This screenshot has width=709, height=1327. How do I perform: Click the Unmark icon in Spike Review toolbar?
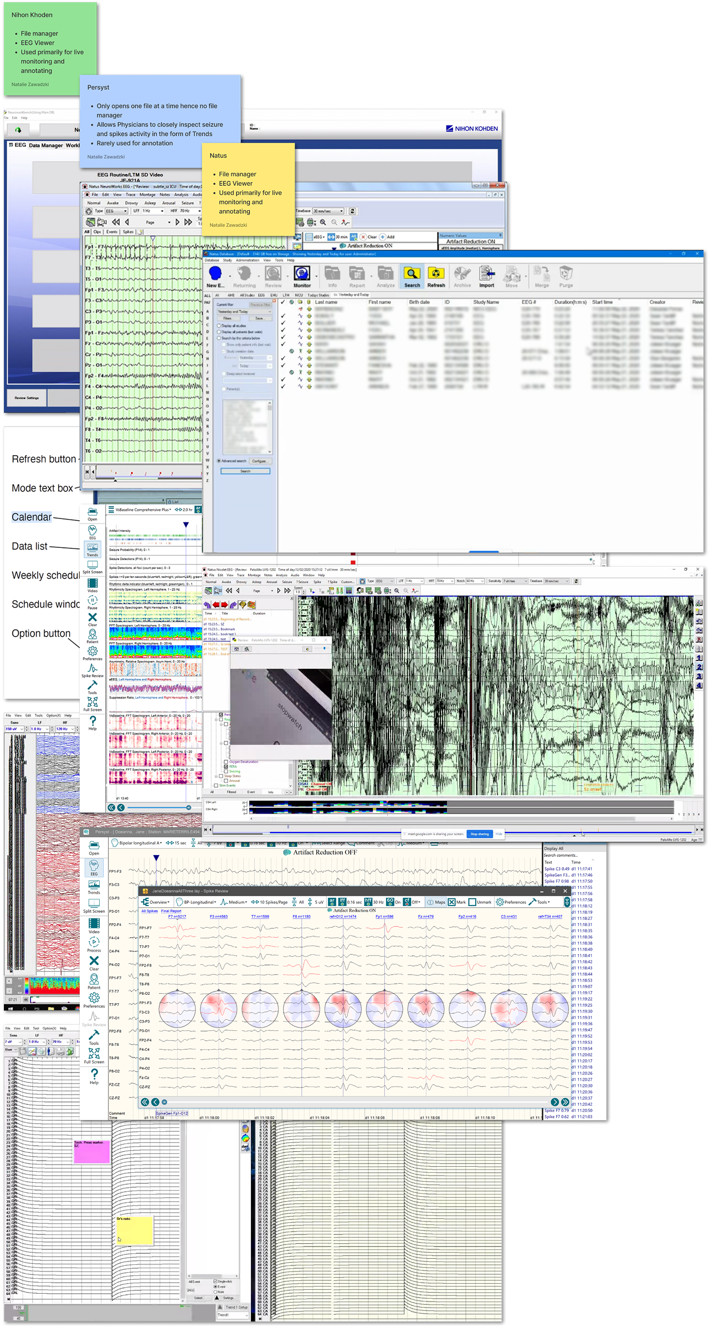click(x=480, y=902)
